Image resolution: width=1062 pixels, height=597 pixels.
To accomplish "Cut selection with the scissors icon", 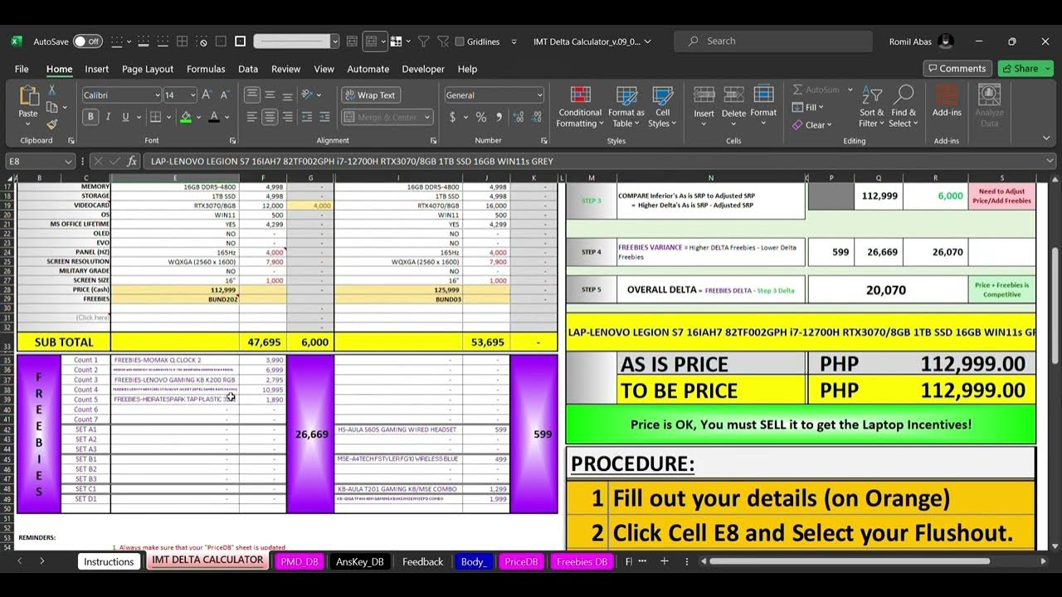I will click(x=52, y=90).
